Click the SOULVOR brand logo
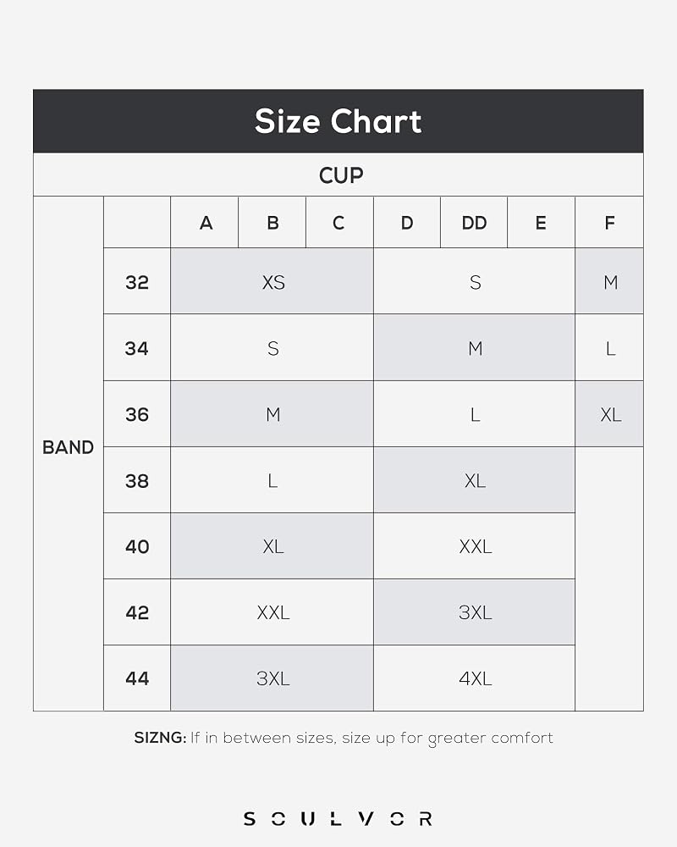Image resolution: width=677 pixels, height=847 pixels. pyautogui.click(x=338, y=818)
